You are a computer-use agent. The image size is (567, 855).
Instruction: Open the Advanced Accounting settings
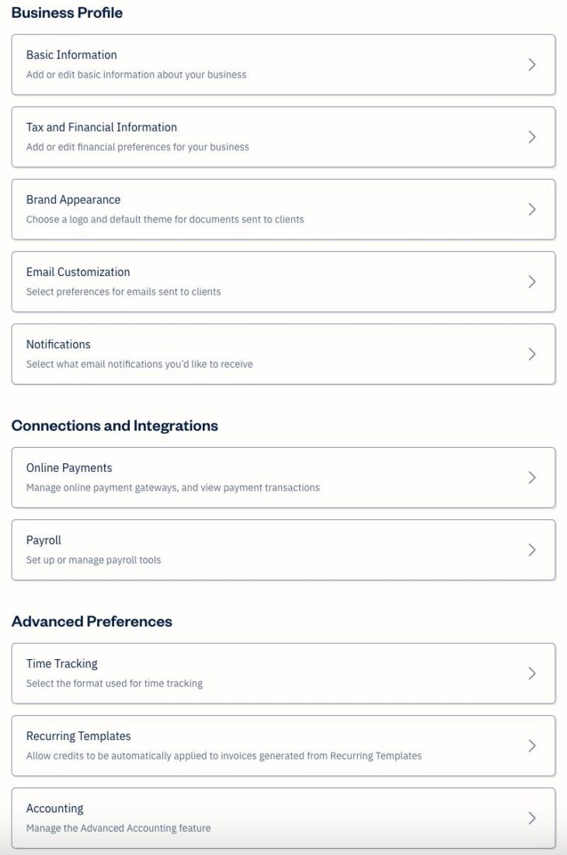point(283,818)
